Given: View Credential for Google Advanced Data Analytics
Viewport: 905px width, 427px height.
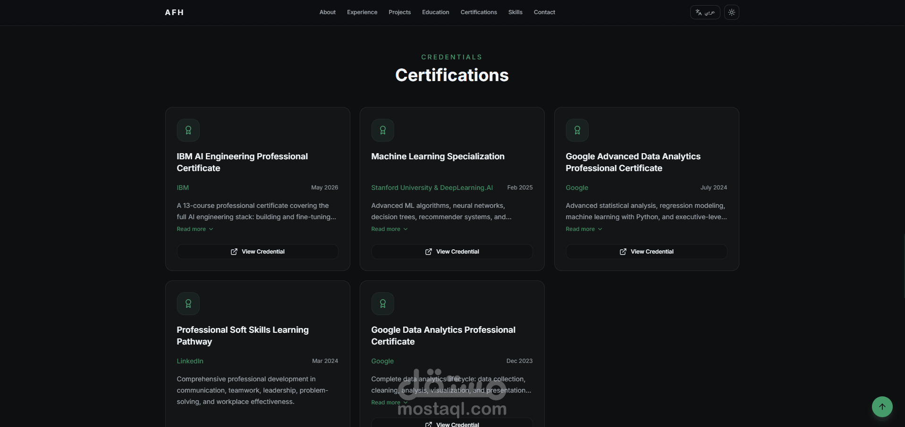Looking at the screenshot, I should [x=646, y=252].
